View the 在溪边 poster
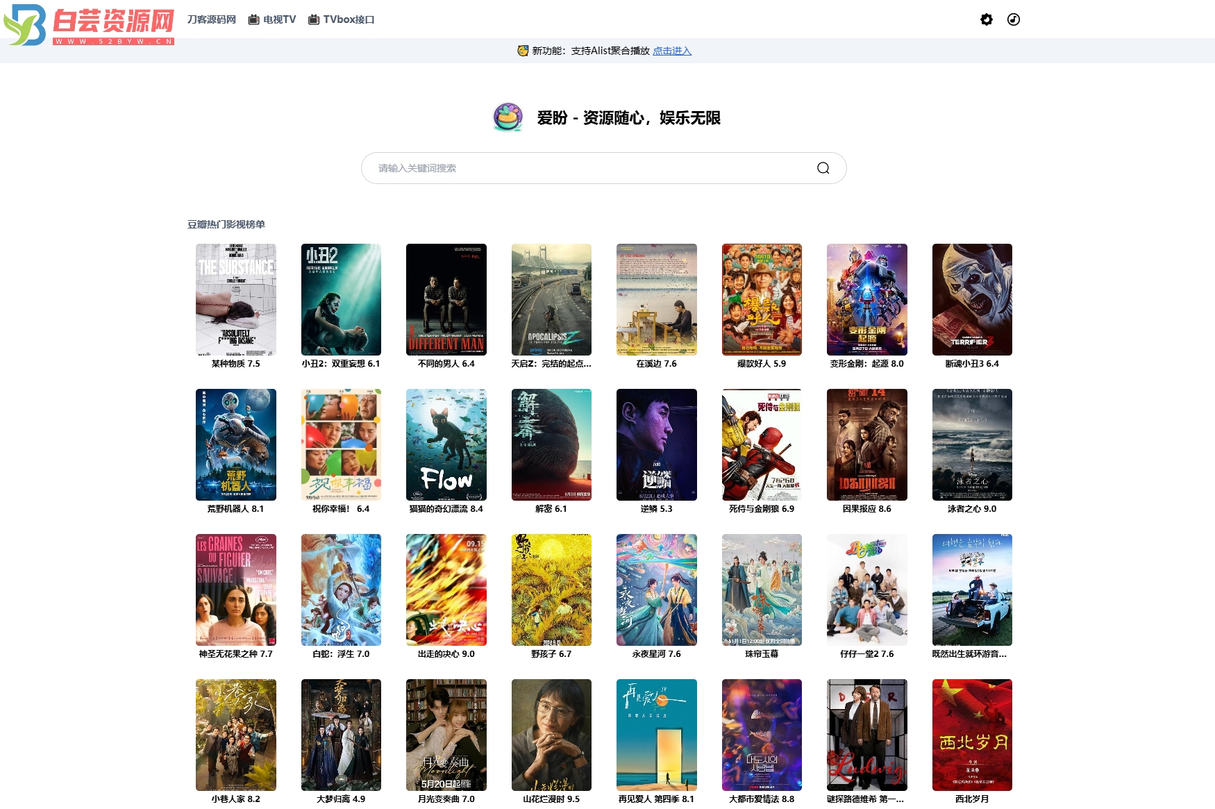This screenshot has height=809, width=1215. coord(657,299)
